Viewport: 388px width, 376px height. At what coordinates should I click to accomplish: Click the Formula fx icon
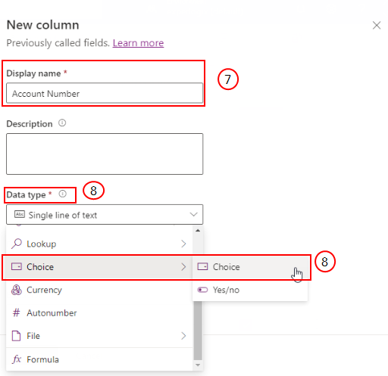coord(17,359)
